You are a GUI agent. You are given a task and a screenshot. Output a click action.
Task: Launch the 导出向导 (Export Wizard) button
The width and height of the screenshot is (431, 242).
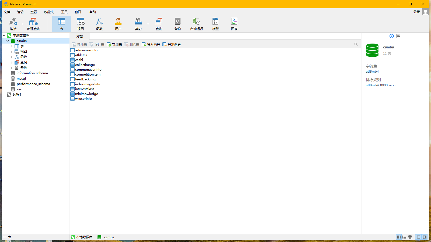[x=172, y=45]
